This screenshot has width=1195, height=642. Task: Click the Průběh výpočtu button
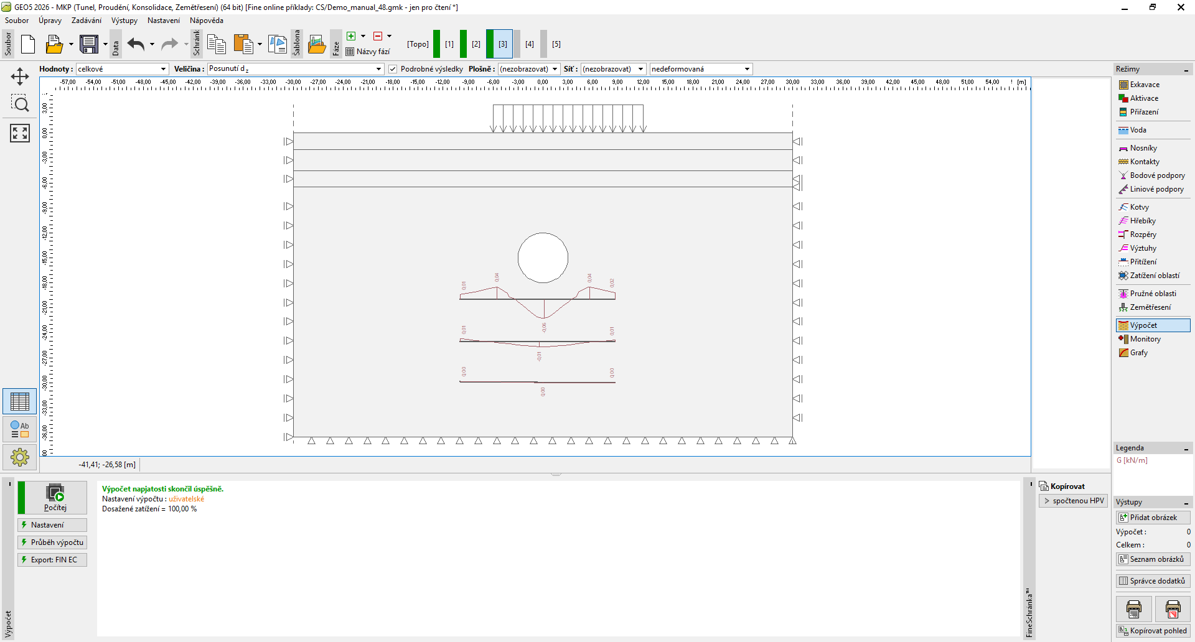[x=53, y=542]
